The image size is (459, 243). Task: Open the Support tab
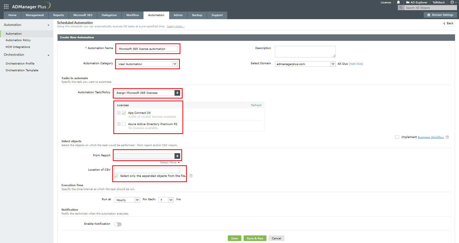(217, 15)
